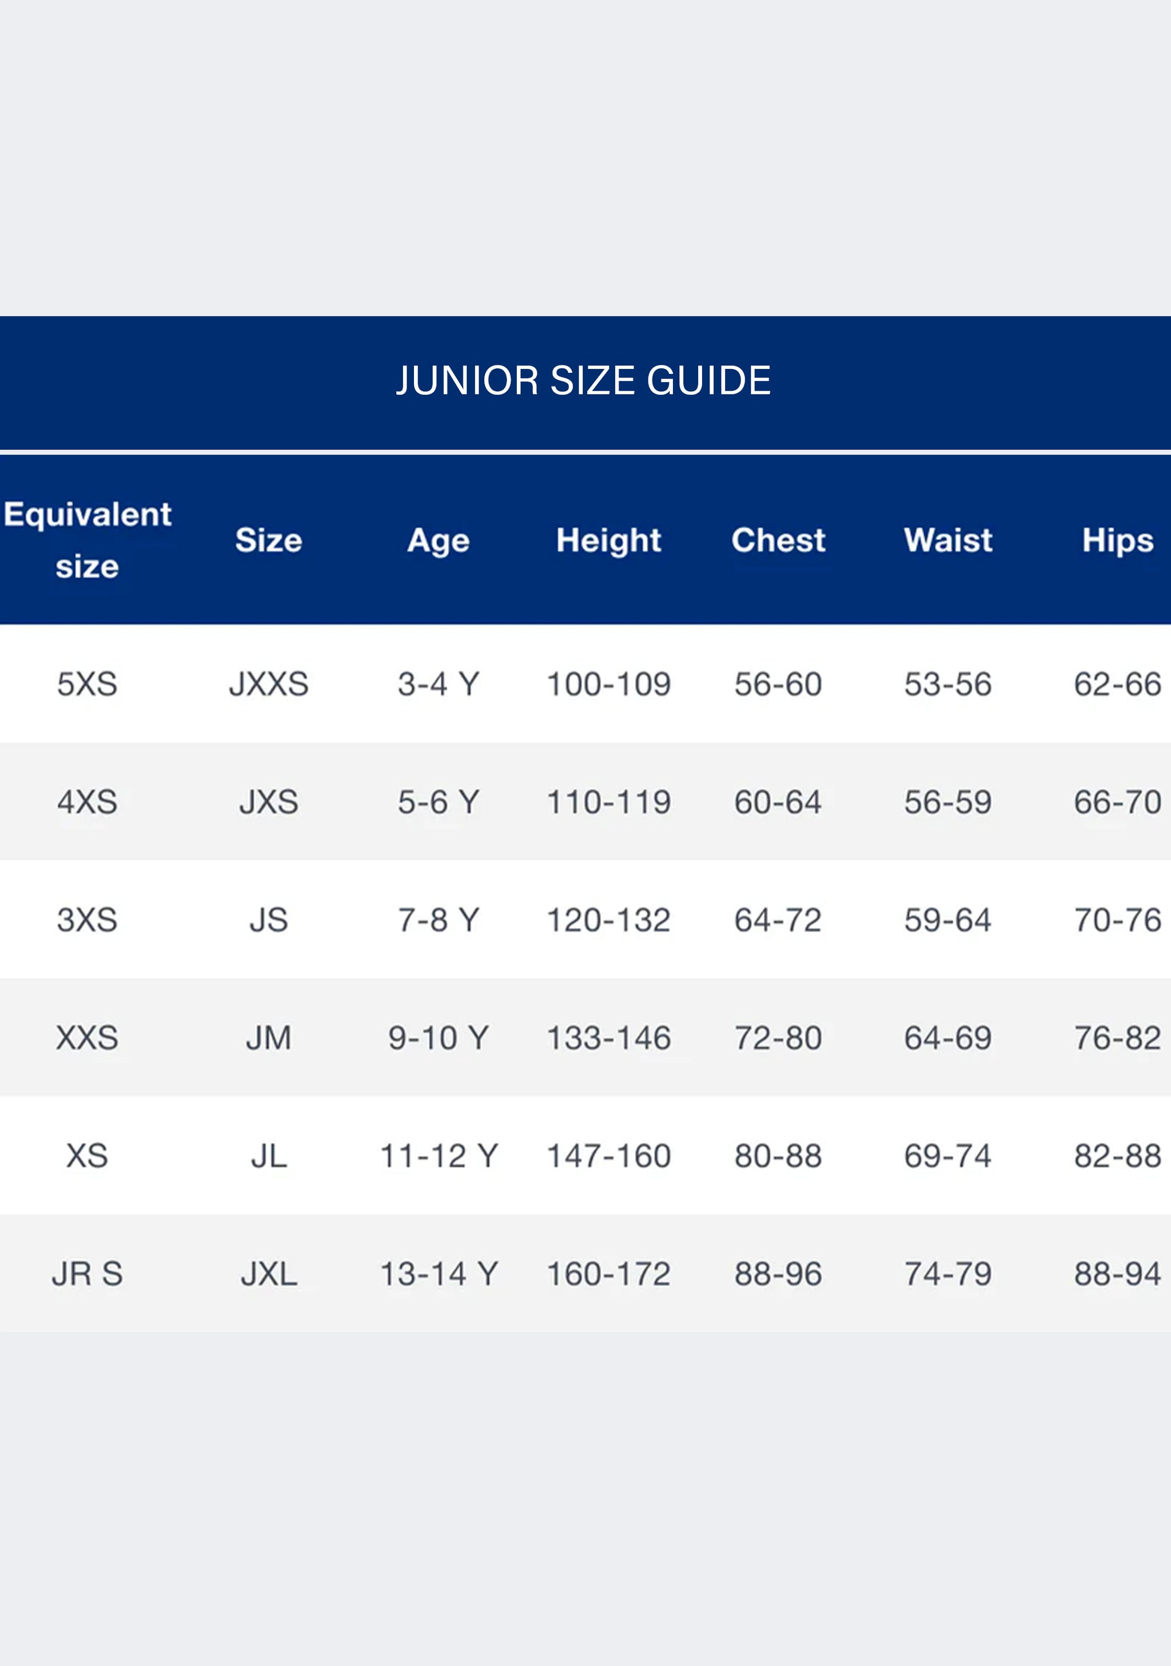Image resolution: width=1171 pixels, height=1666 pixels.
Task: Select the 100-109 height cell
Action: pos(609,683)
